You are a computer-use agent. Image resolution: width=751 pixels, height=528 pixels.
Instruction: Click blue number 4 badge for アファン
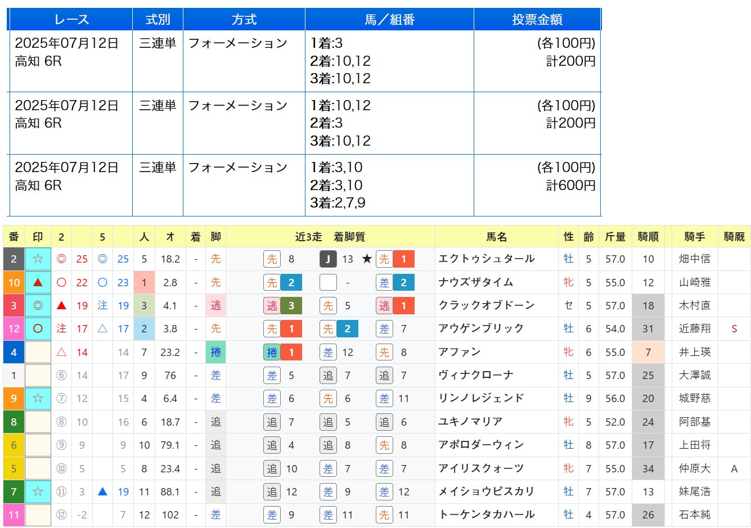(14, 352)
